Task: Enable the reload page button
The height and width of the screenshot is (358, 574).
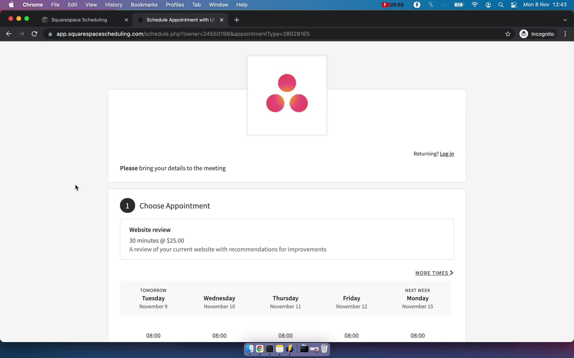Action: pyautogui.click(x=35, y=34)
